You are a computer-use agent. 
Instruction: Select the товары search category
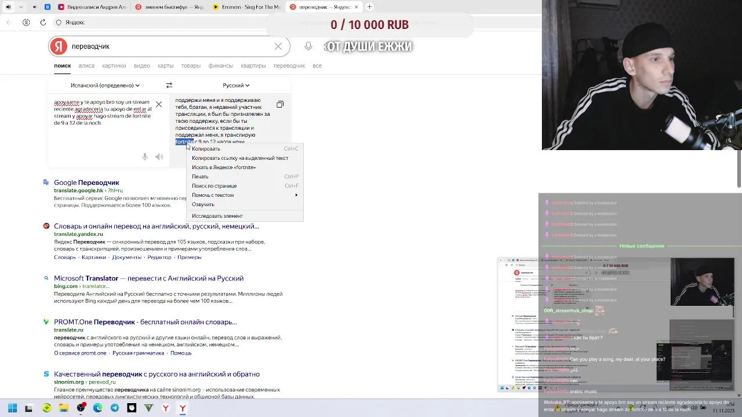(191, 66)
